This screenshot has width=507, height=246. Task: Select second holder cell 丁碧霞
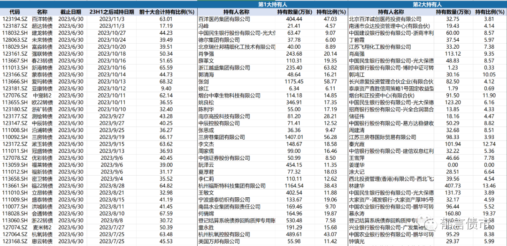[x=357, y=40]
